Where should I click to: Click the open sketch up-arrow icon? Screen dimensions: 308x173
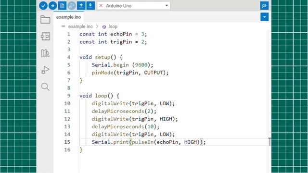[81, 6]
